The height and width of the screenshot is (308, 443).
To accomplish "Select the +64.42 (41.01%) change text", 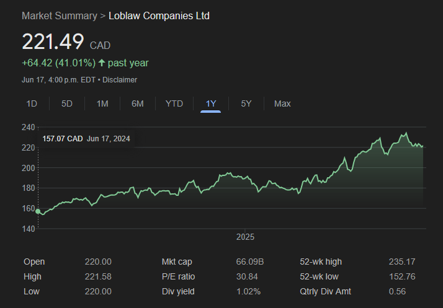I will tap(59, 63).
